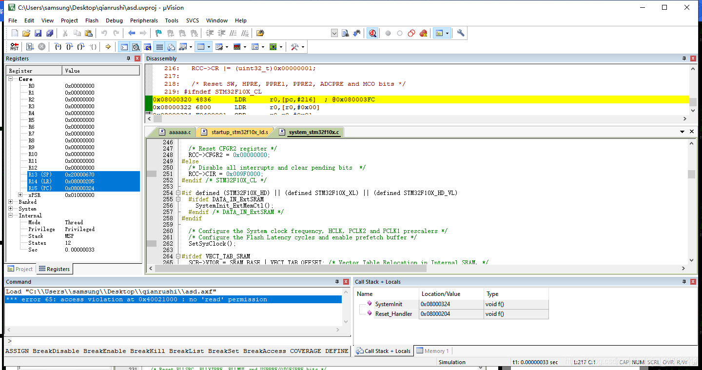Start or stop the debug session

(x=373, y=33)
